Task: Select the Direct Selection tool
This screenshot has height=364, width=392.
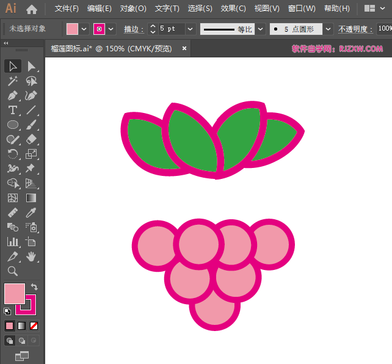Action: [31, 67]
